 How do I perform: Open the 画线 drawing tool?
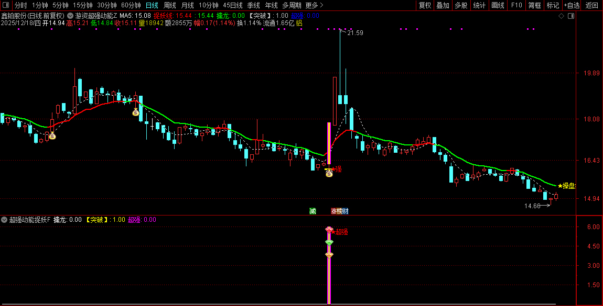point(498,5)
